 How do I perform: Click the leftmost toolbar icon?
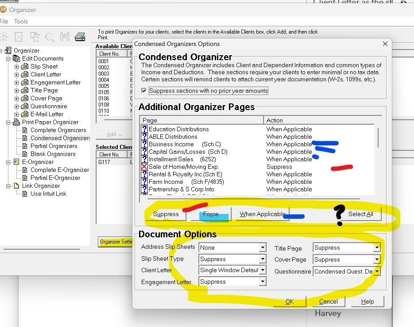[5, 37]
